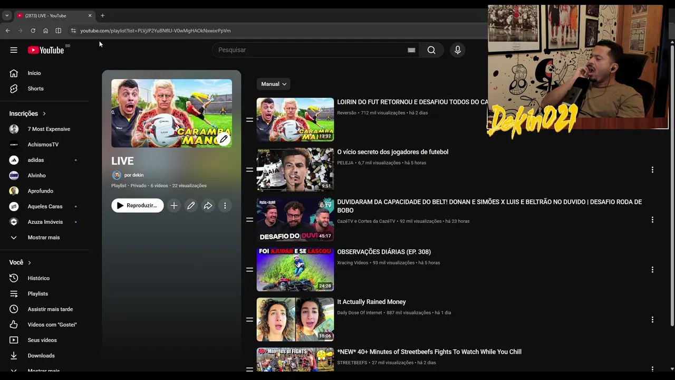Open options for OBSERVAÇÕES DIÁRIAS video
The image size is (675, 380).
[x=652, y=270]
